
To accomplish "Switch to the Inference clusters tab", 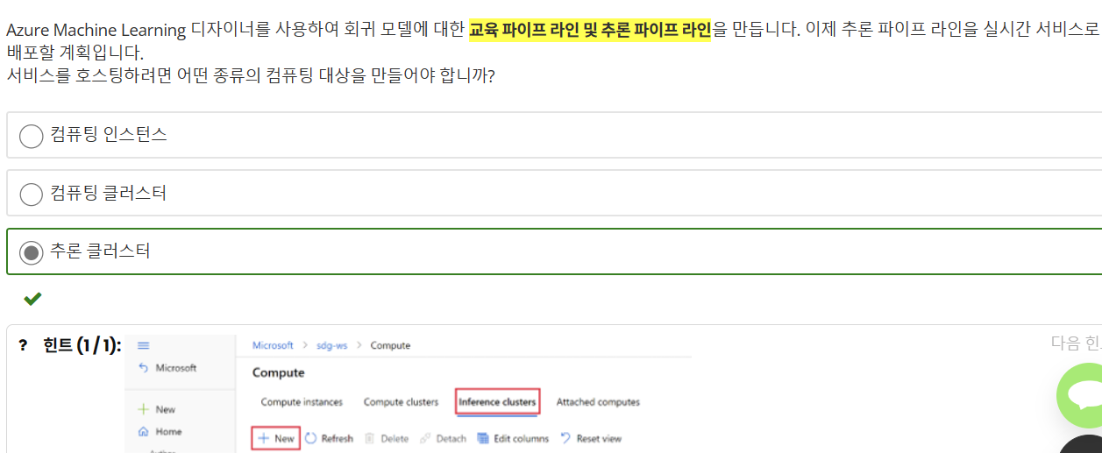I will [x=497, y=402].
